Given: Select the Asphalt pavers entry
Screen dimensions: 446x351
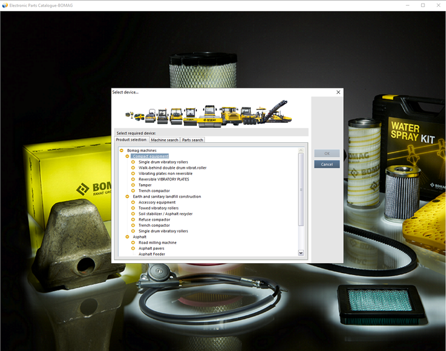Looking at the screenshot, I should (x=151, y=248).
